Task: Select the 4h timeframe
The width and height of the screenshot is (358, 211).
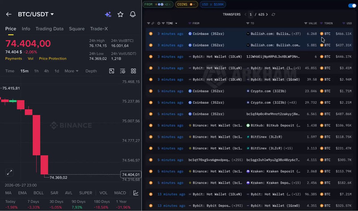Action: 47,71
